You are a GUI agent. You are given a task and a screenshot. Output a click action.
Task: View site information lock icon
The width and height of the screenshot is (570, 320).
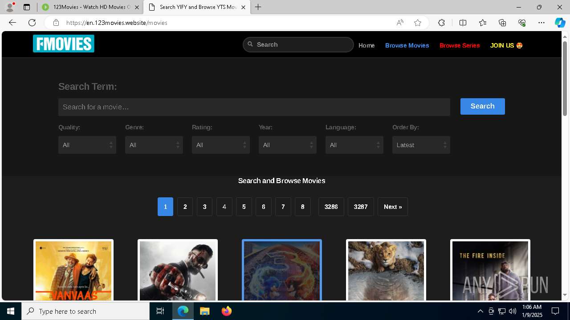[56, 23]
